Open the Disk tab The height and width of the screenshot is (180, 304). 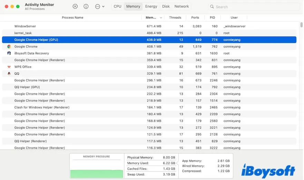click(166, 7)
